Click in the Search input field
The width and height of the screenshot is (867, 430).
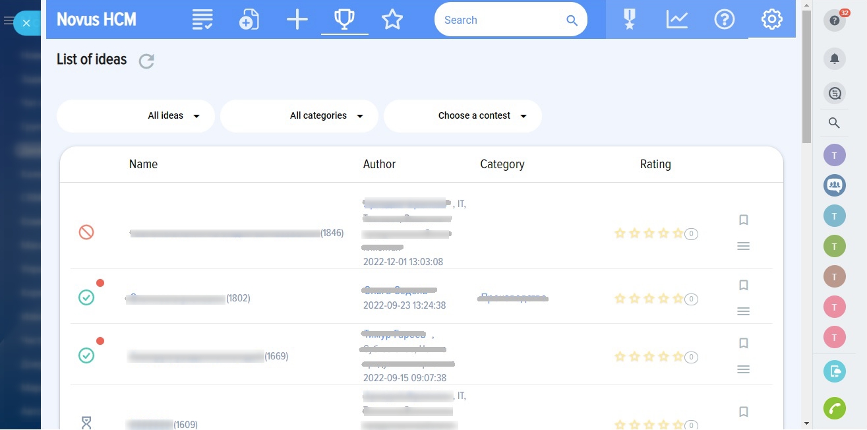[501, 20]
